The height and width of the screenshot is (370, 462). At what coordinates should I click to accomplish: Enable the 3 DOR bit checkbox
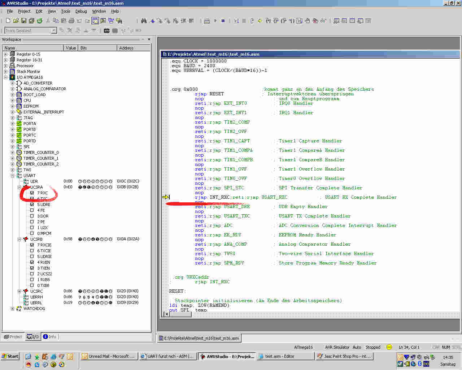click(x=32, y=216)
